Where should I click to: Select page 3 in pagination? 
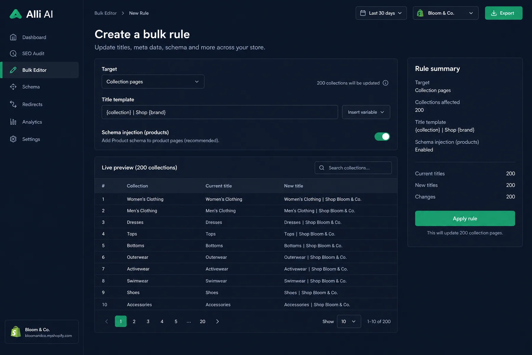(x=148, y=321)
